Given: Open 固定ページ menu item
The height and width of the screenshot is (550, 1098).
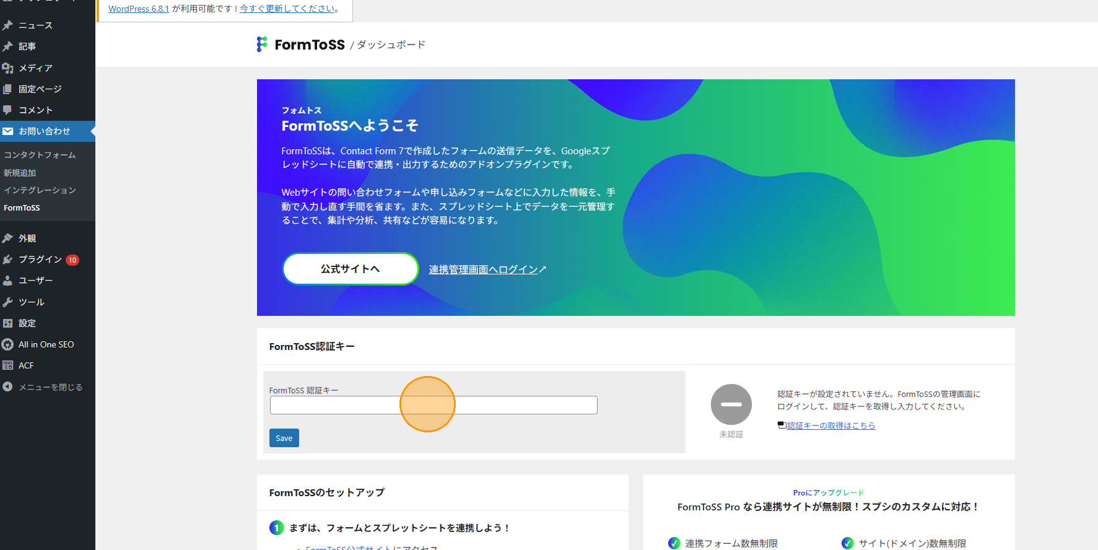Looking at the screenshot, I should coord(48,89).
